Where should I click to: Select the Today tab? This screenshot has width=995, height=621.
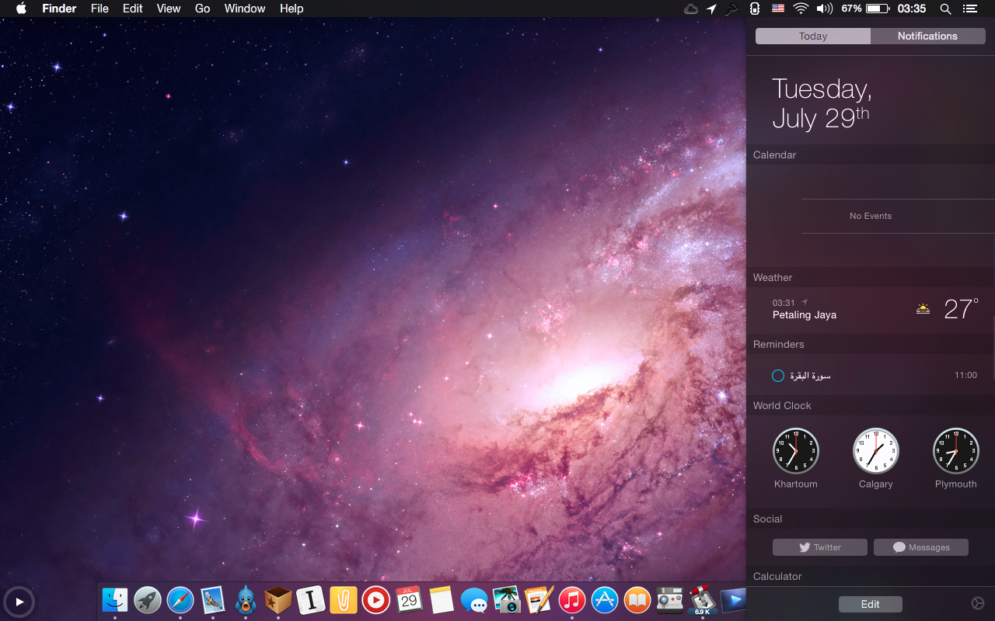pos(813,36)
